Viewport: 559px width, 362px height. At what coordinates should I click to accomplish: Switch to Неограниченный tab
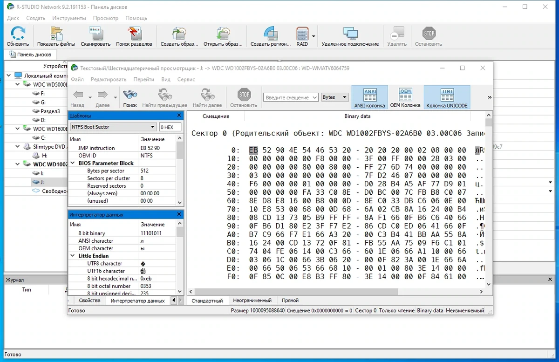click(x=252, y=301)
